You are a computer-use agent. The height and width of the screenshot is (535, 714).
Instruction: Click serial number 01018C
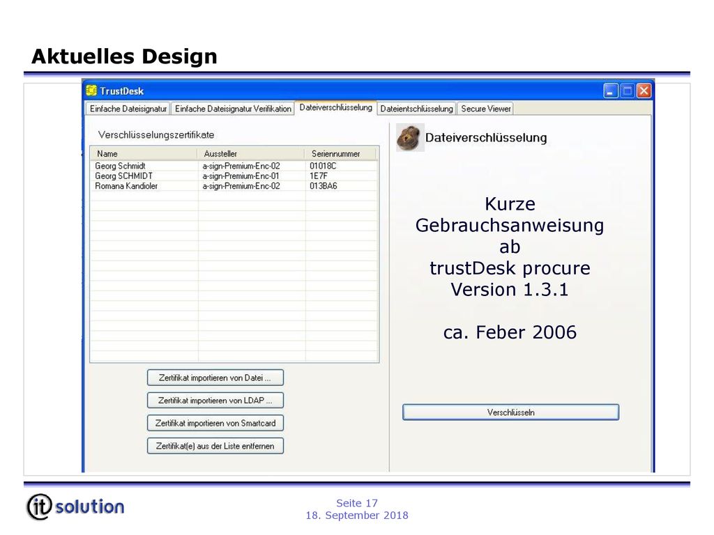point(323,166)
